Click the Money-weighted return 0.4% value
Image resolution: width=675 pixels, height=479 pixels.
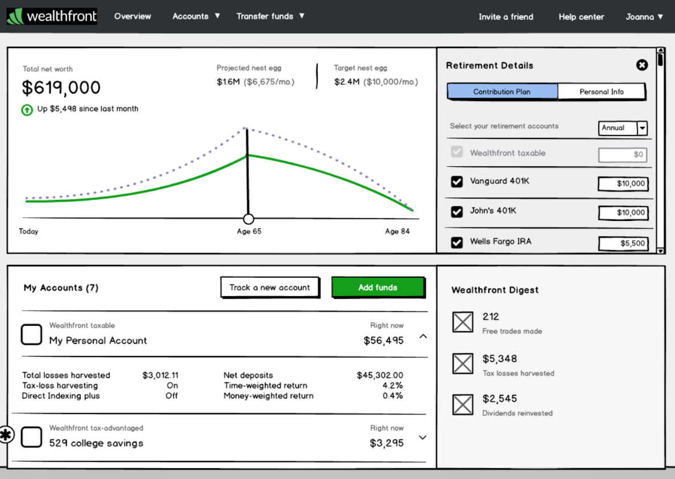tap(392, 396)
